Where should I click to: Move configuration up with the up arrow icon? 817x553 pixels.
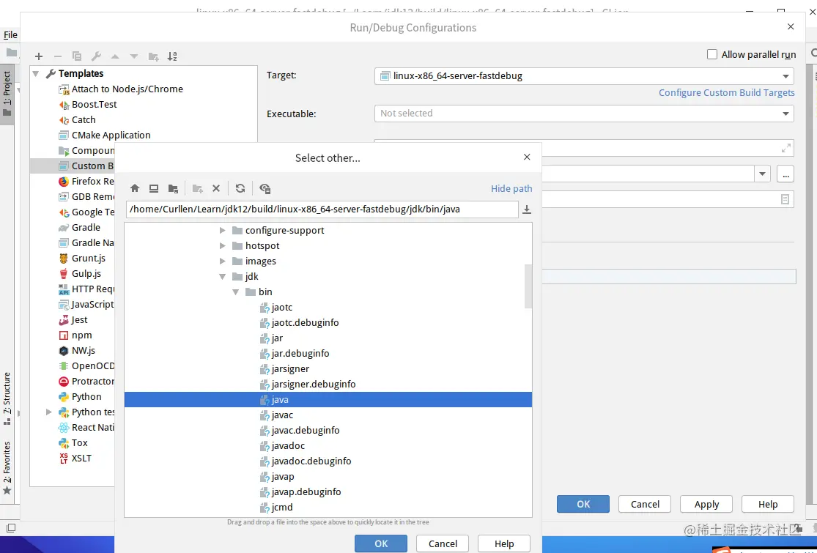click(115, 56)
